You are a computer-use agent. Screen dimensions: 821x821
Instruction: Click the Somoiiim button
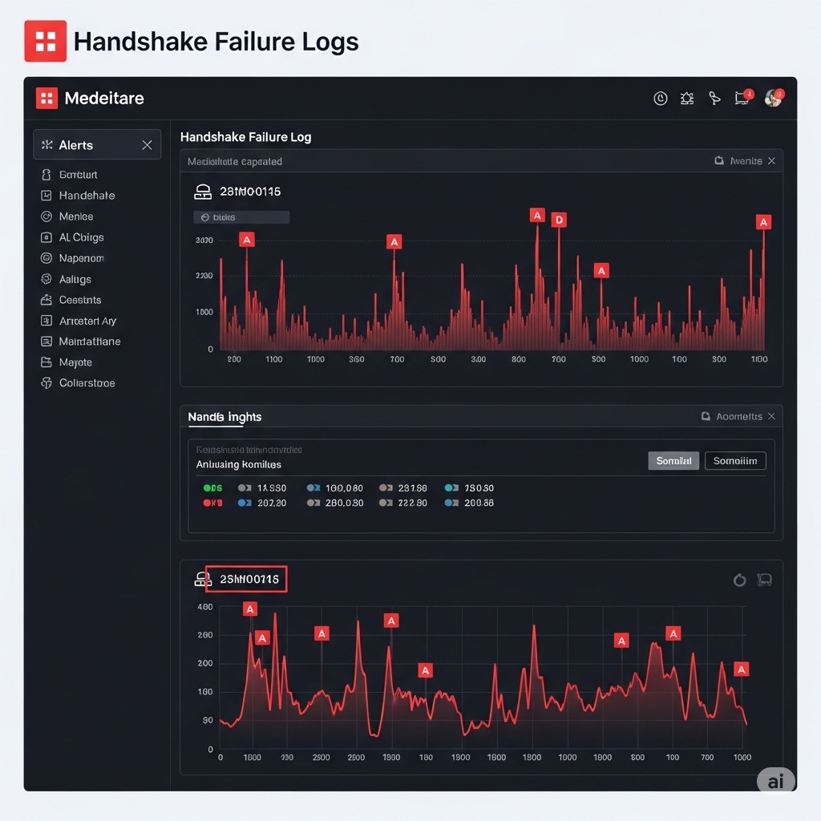pyautogui.click(x=735, y=461)
